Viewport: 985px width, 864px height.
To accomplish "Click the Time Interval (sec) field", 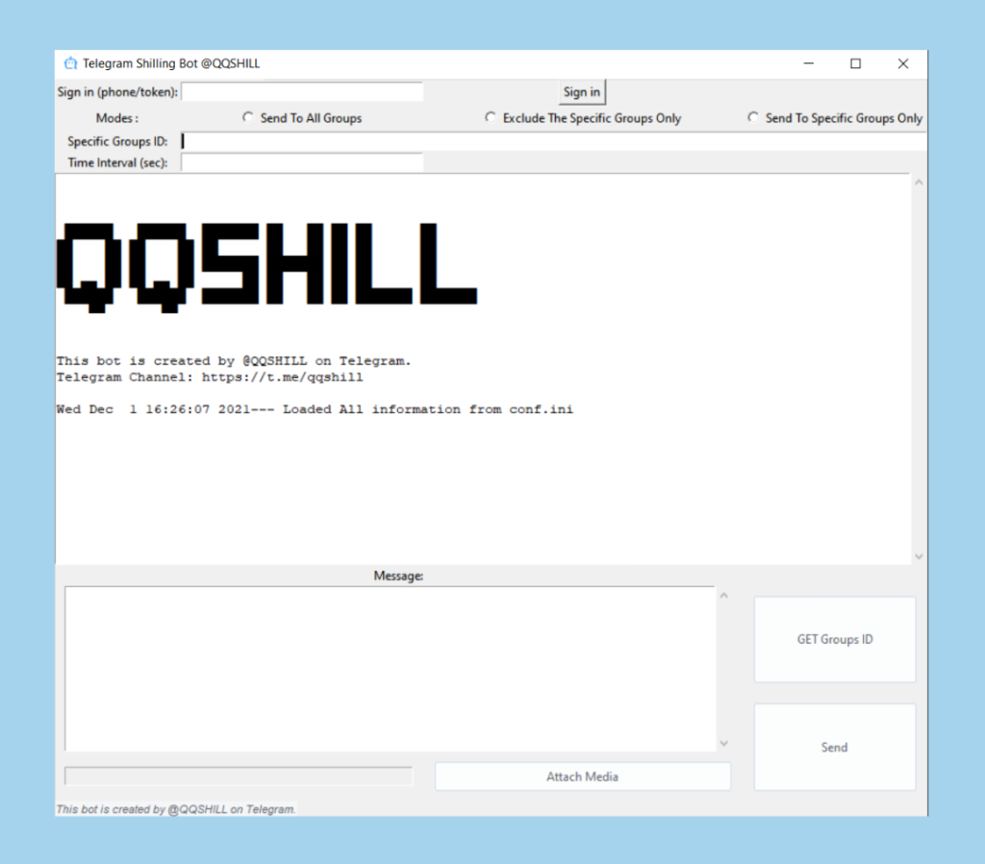I will [302, 162].
